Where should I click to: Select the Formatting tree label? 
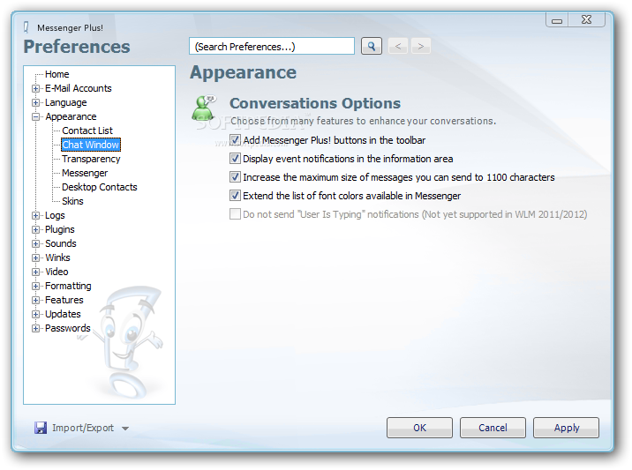(68, 286)
